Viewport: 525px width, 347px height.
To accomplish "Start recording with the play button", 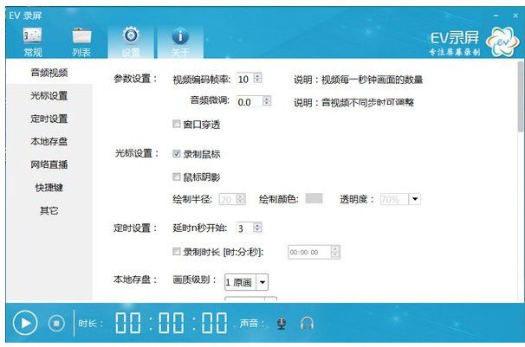I will (x=25, y=323).
